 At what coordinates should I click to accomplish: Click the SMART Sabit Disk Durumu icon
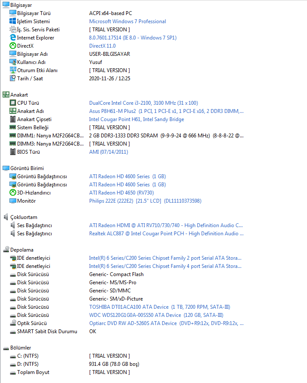pyautogui.click(x=13, y=332)
